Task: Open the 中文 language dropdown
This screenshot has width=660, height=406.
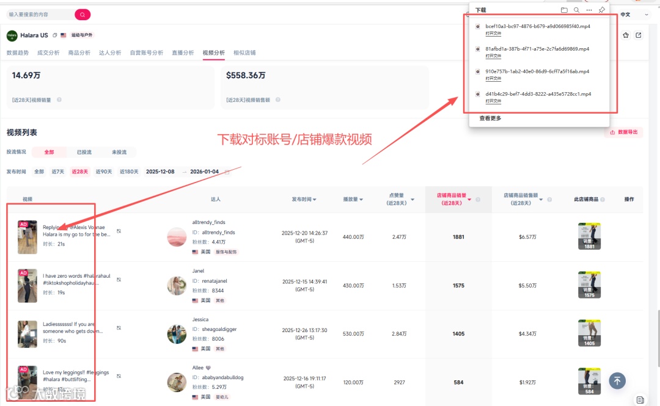Action: [x=635, y=15]
